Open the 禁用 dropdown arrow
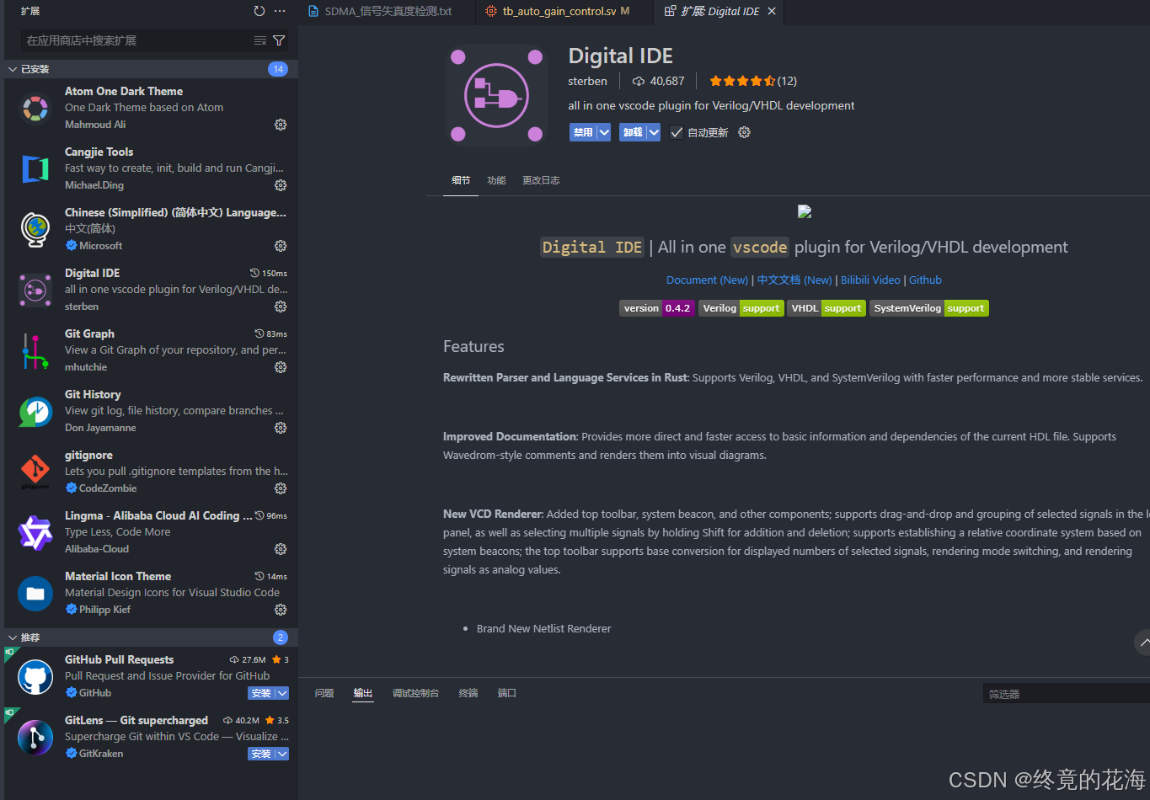1150x800 pixels. [x=604, y=132]
